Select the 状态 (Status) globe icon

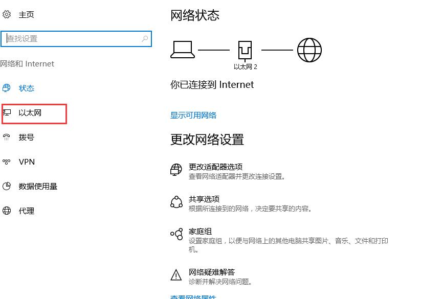point(7,88)
